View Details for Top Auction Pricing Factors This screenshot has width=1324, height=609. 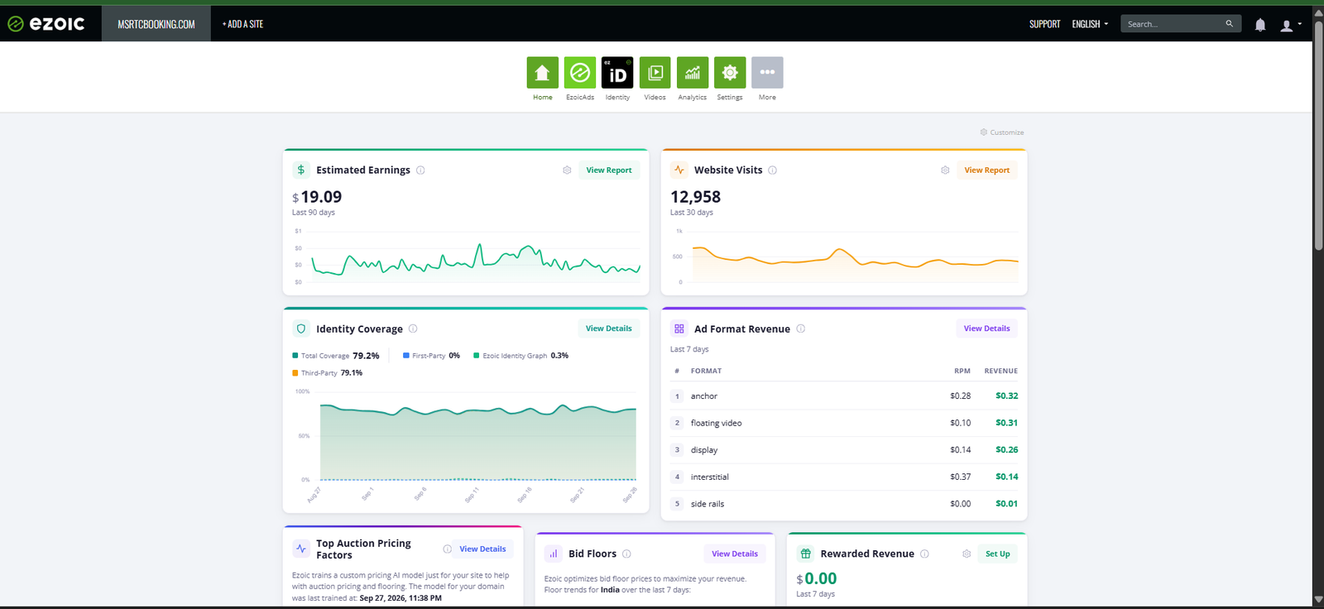(x=482, y=549)
